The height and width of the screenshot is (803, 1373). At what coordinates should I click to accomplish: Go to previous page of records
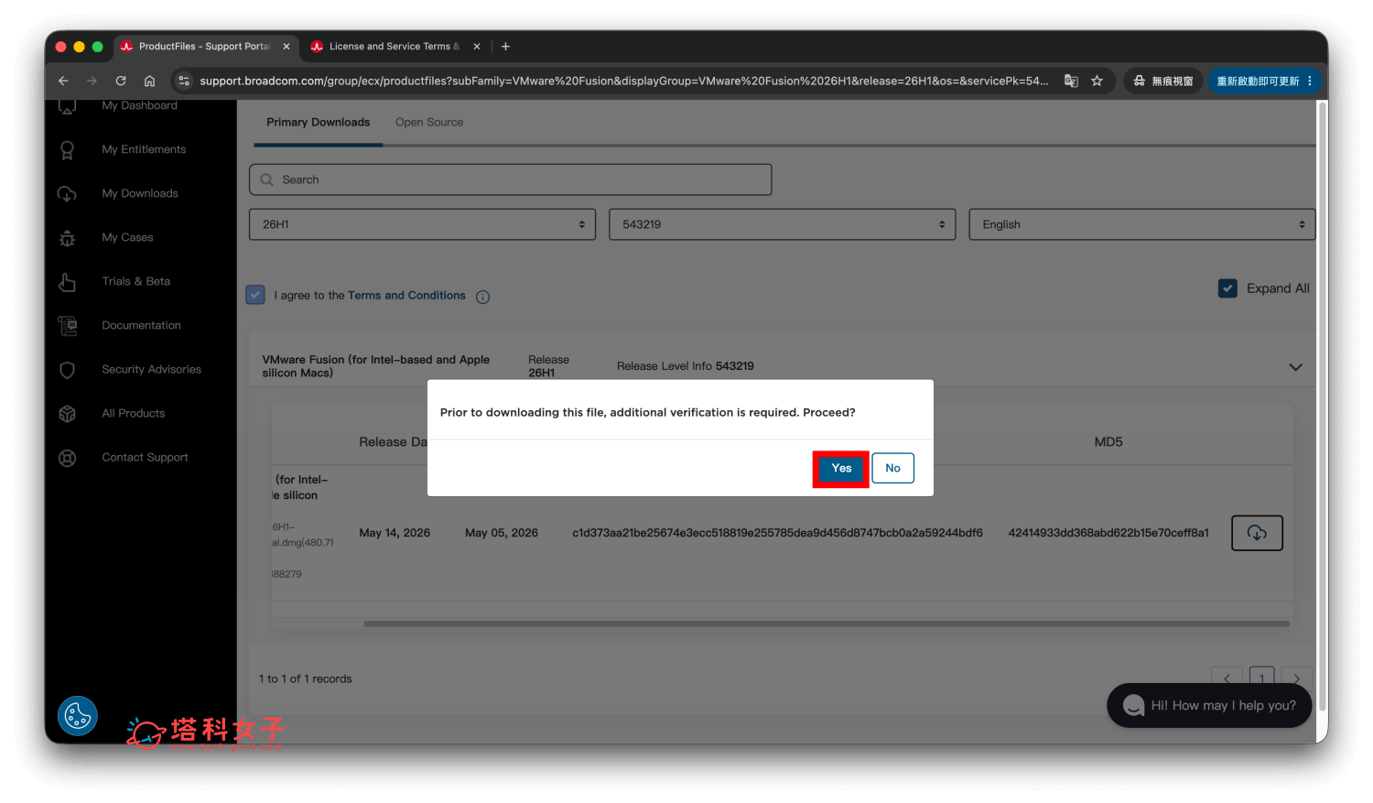coord(1227,678)
